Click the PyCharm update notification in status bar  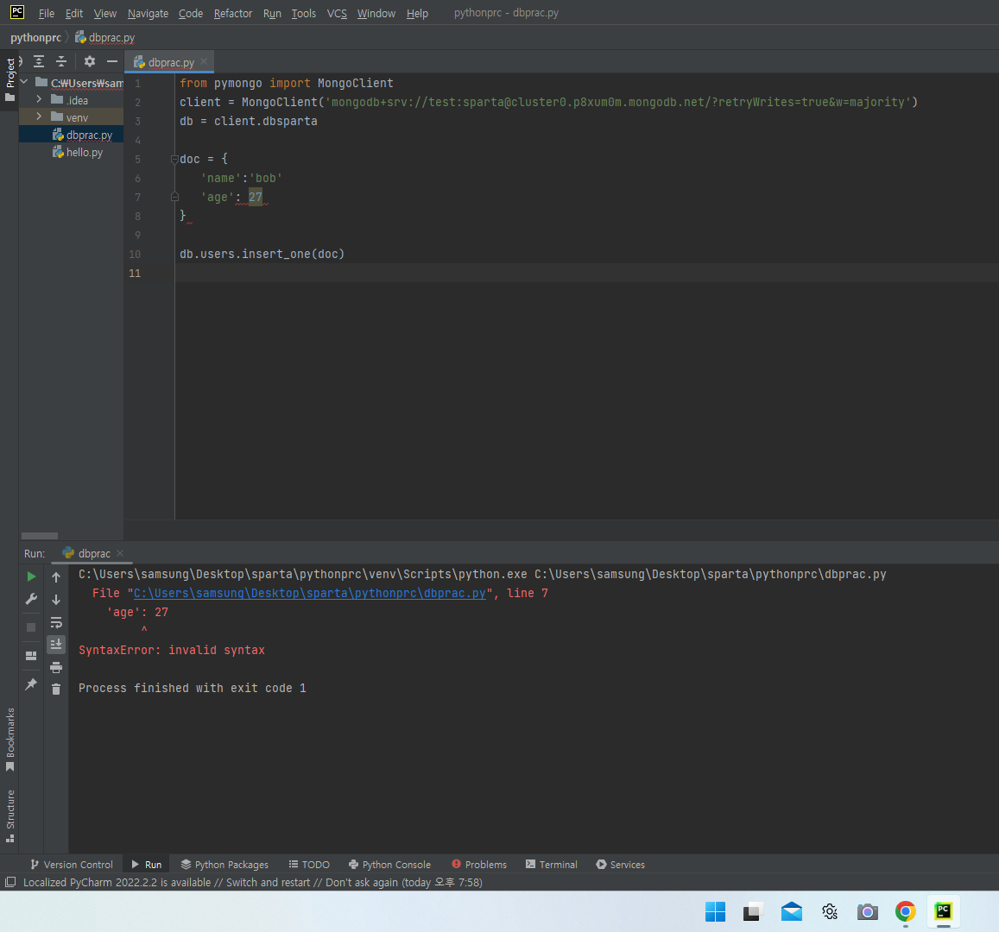pyautogui.click(x=252, y=882)
